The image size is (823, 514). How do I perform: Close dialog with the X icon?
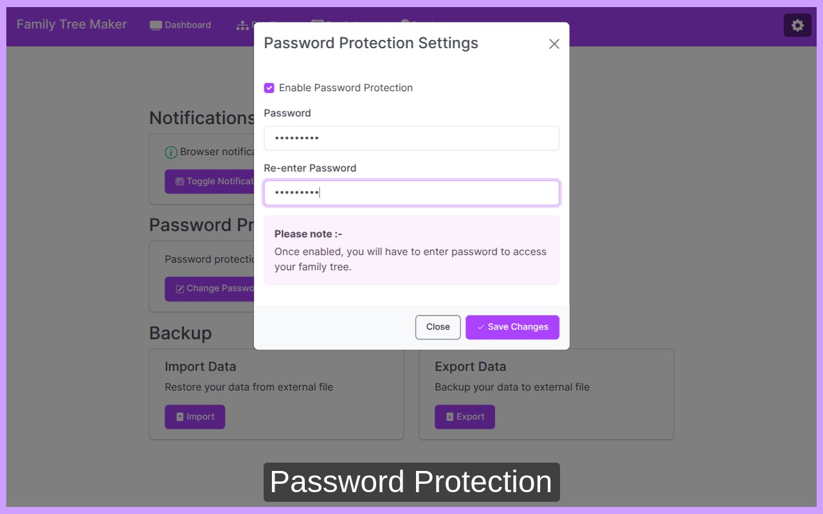pyautogui.click(x=554, y=44)
